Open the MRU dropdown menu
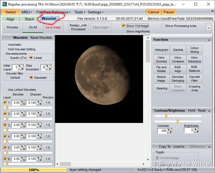215x173 pixels. tap(27, 12)
